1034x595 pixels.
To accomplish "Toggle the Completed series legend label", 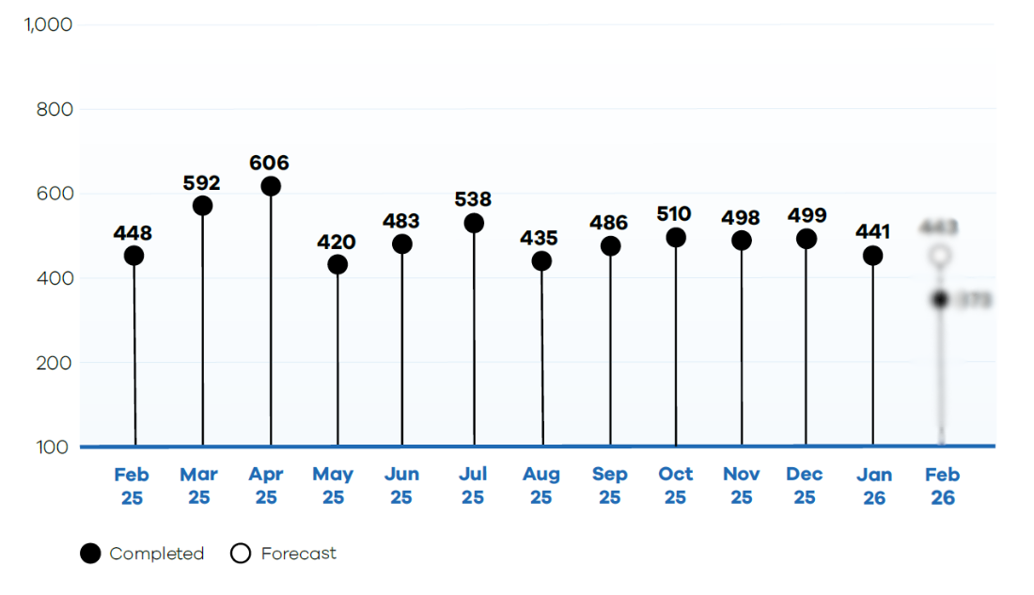I will (x=156, y=554).
